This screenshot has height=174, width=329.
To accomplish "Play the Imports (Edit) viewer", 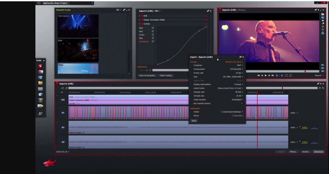I will [266, 76].
